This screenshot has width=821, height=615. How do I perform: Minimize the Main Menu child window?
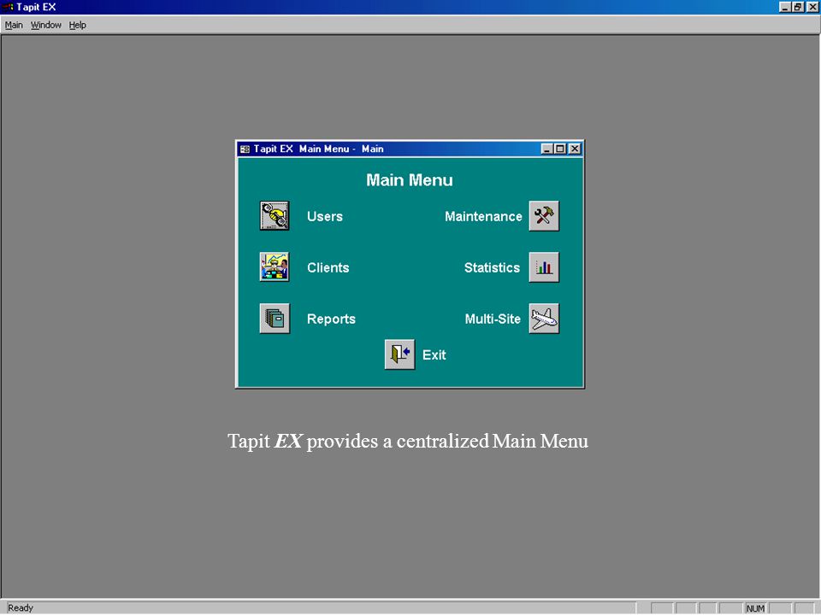[546, 149]
